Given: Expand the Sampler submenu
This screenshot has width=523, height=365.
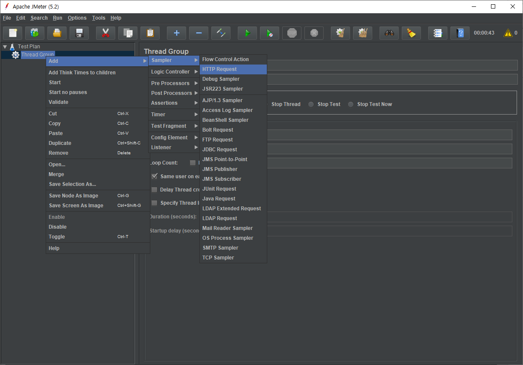Looking at the screenshot, I should coord(174,60).
